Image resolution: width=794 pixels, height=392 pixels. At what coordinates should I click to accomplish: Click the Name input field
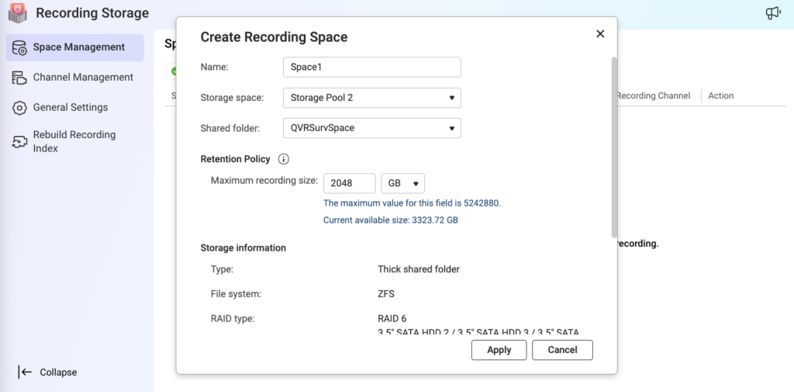point(372,68)
